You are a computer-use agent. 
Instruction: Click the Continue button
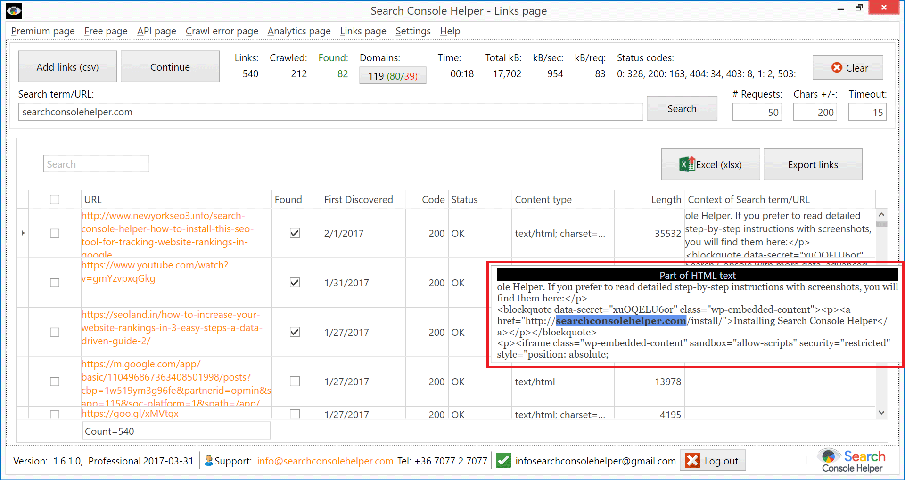170,67
